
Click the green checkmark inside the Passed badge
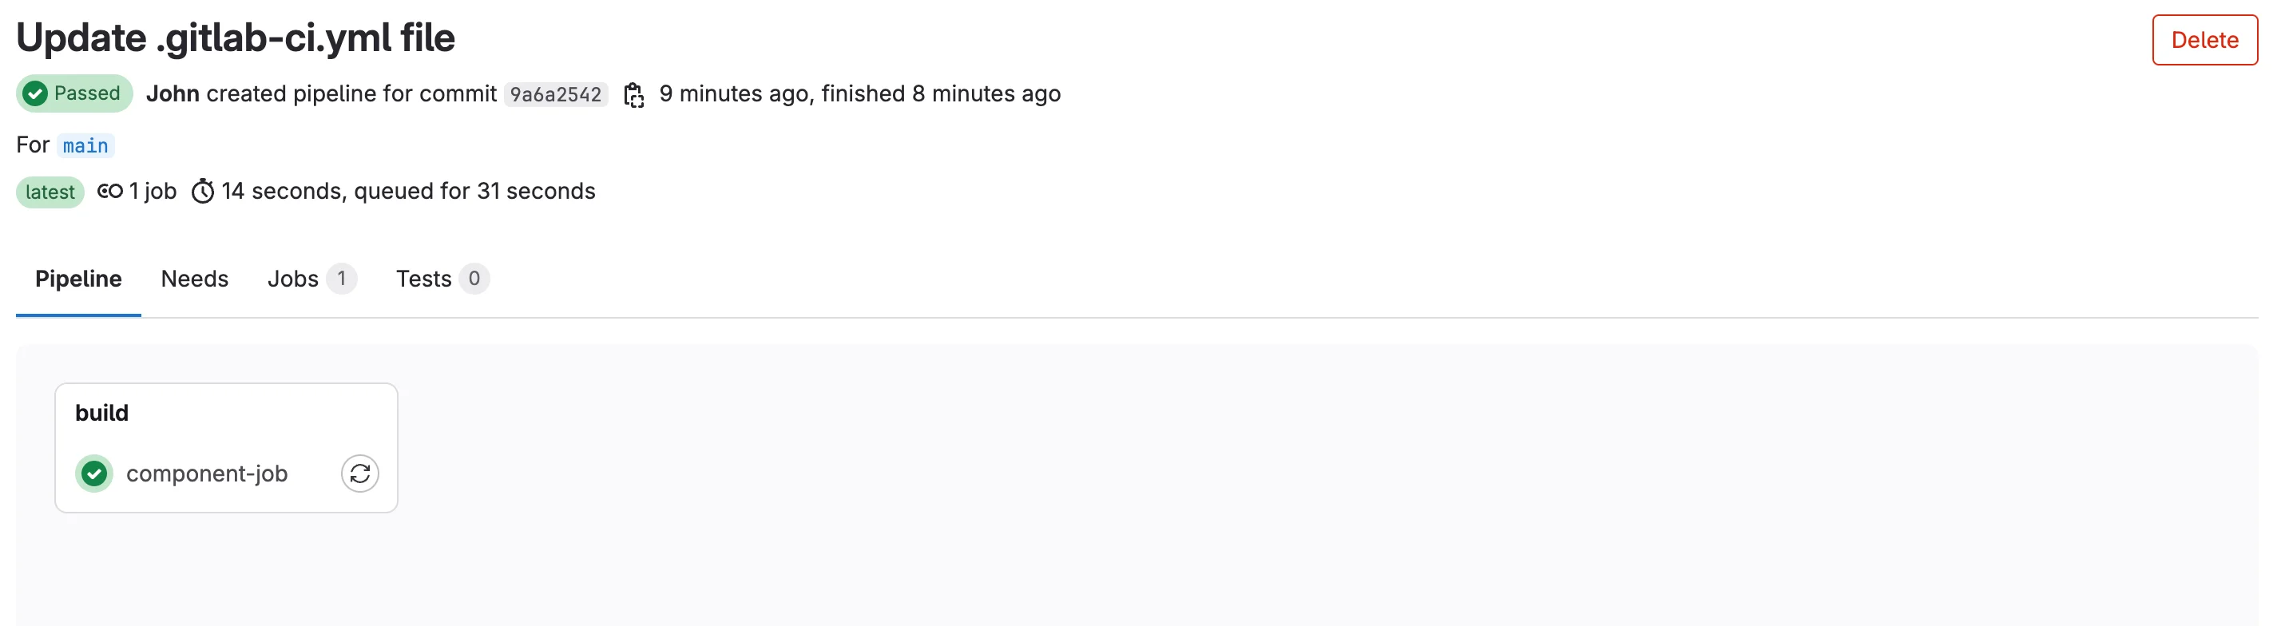[x=35, y=92]
